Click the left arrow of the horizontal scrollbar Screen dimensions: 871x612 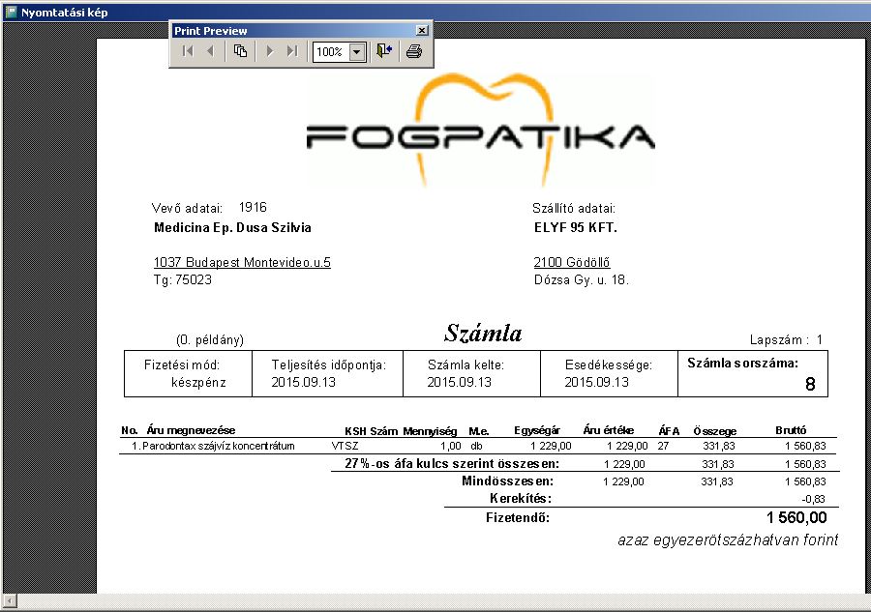[x=10, y=601]
